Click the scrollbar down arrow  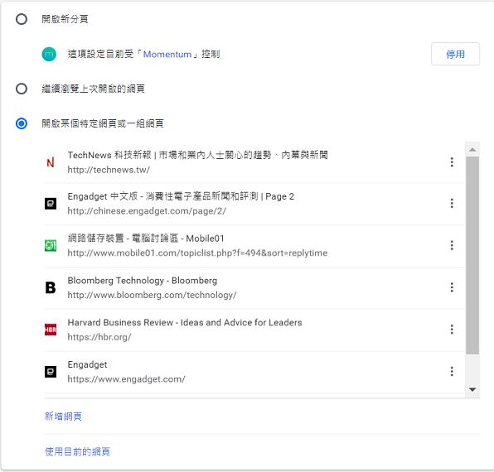[472, 389]
